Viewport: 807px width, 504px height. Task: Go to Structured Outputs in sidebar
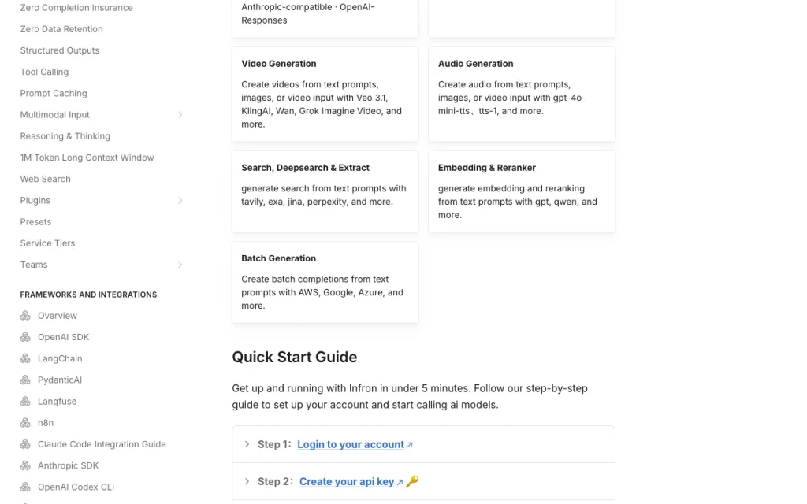click(60, 50)
